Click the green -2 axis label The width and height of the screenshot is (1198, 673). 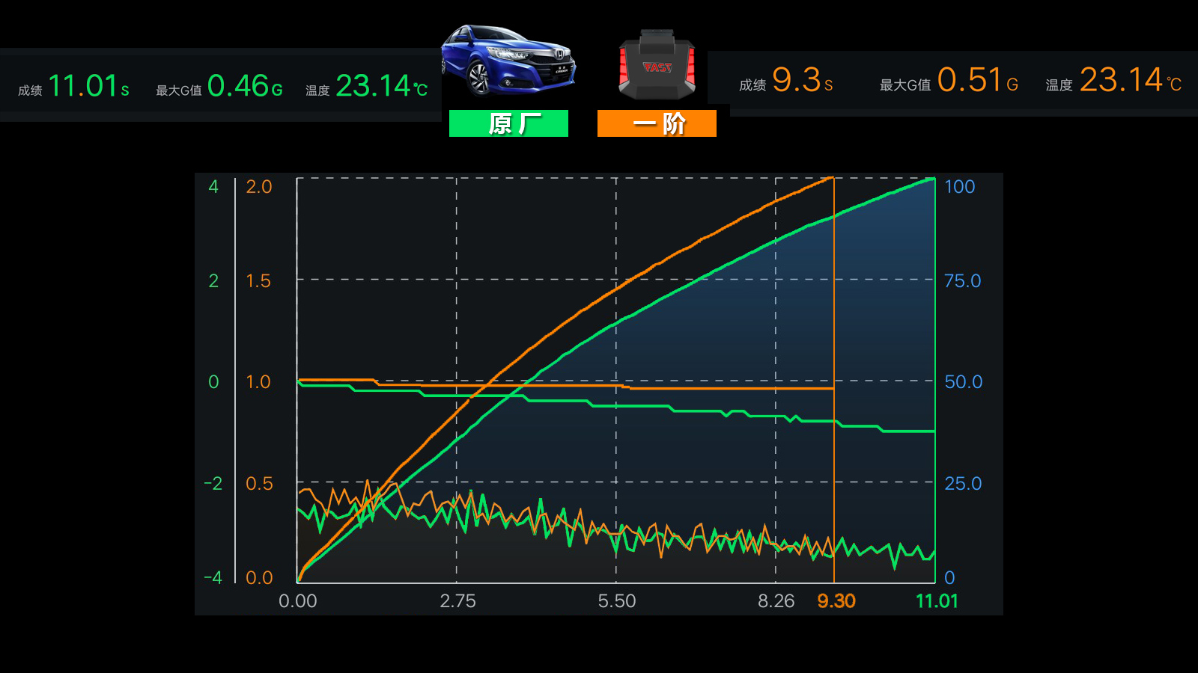click(213, 484)
